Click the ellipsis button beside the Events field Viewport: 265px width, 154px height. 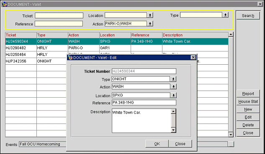pyautogui.click(x=231, y=144)
